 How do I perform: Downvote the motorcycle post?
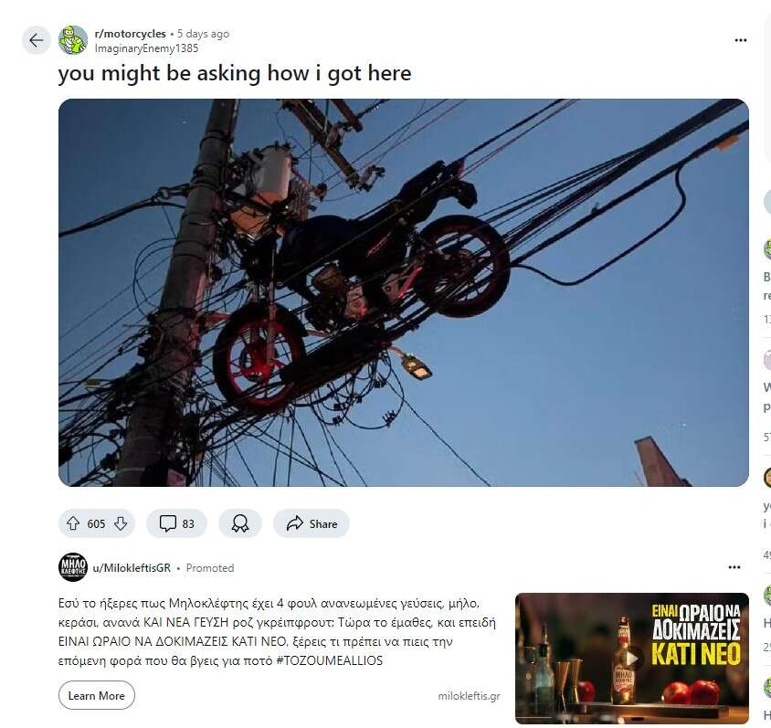pyautogui.click(x=121, y=523)
